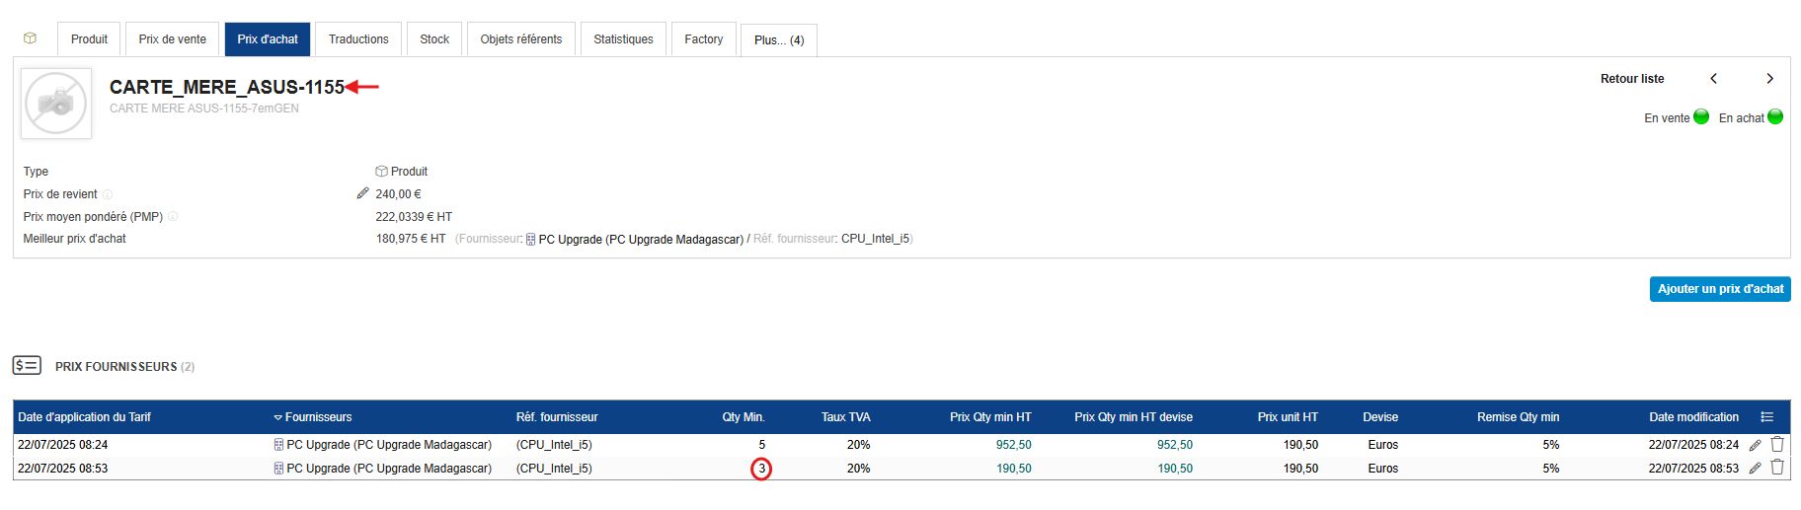Open PC Upgrade supplier link in Meilleur prix d'achat
The width and height of the screenshot is (1801, 510).
[641, 240]
